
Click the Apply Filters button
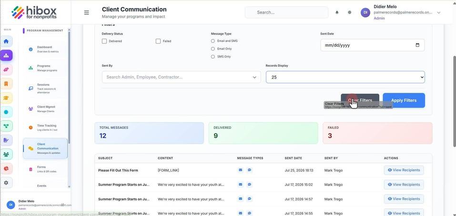point(404,100)
